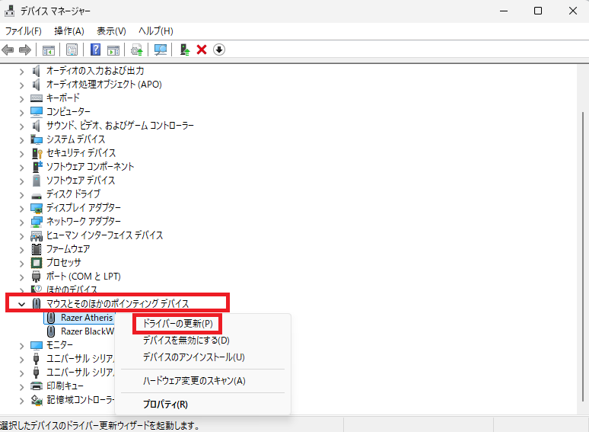Viewport: 589px width, 432px height.
Task: Click the storage controller icon beside 記憶域コントローラー
Action: click(x=37, y=400)
